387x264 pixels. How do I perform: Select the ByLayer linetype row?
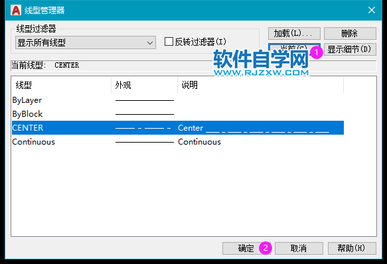[x=178, y=100]
